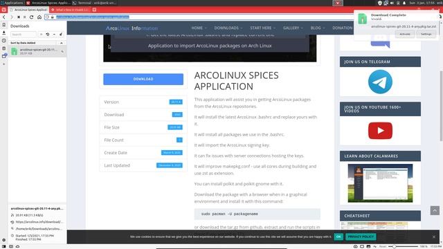Screen dimensions: 443x249
Task: Open the notification bell in the system tray
Action: point(404,3)
